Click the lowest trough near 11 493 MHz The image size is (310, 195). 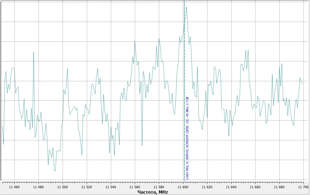55,171
